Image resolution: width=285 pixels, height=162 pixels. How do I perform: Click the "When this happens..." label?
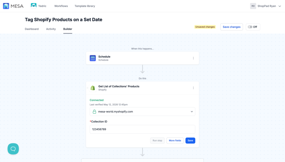point(142,49)
